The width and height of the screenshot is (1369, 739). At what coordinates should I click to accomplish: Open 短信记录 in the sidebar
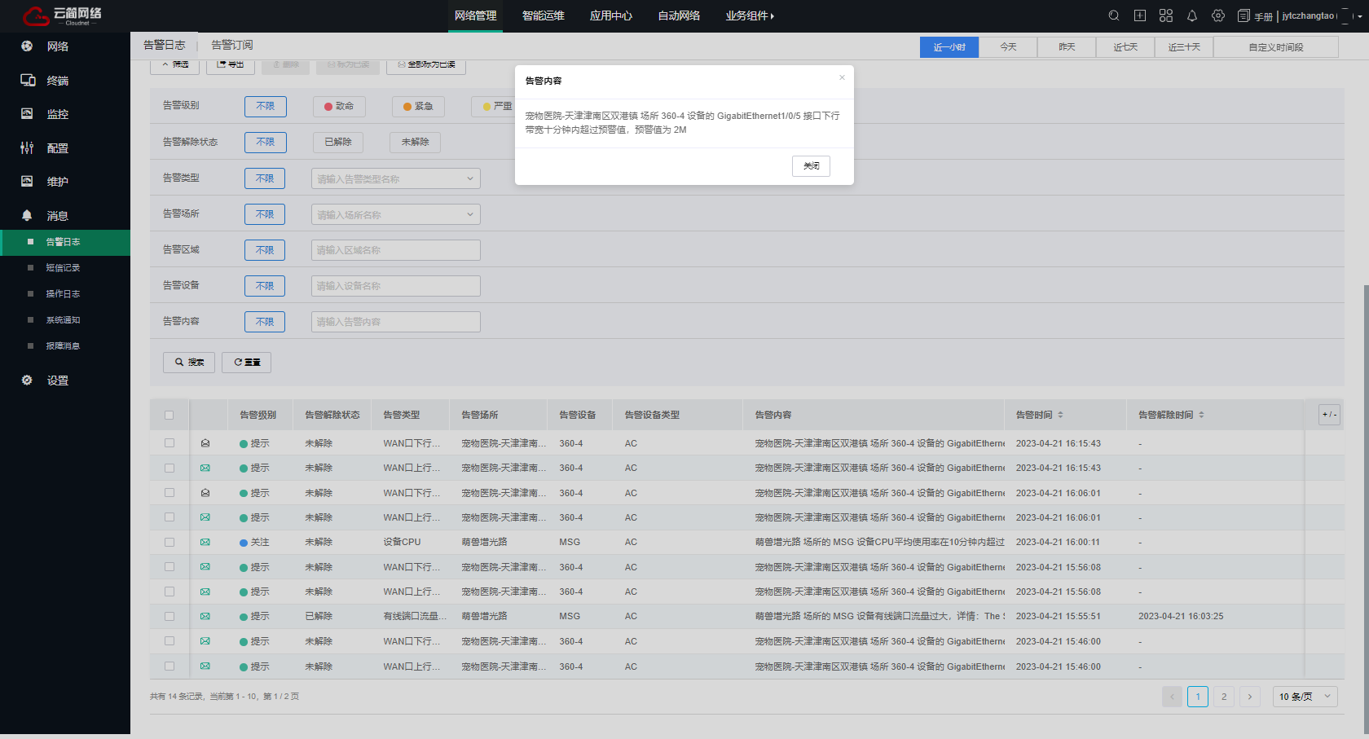(x=65, y=268)
